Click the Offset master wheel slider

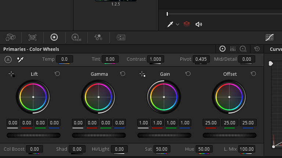pos(229,135)
